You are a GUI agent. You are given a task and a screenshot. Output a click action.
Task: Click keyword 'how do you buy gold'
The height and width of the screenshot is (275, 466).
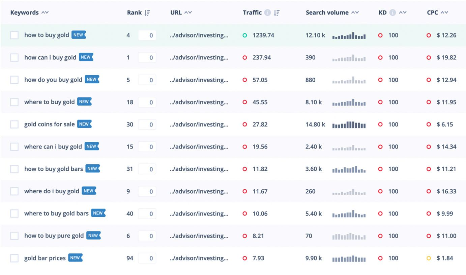coord(53,80)
